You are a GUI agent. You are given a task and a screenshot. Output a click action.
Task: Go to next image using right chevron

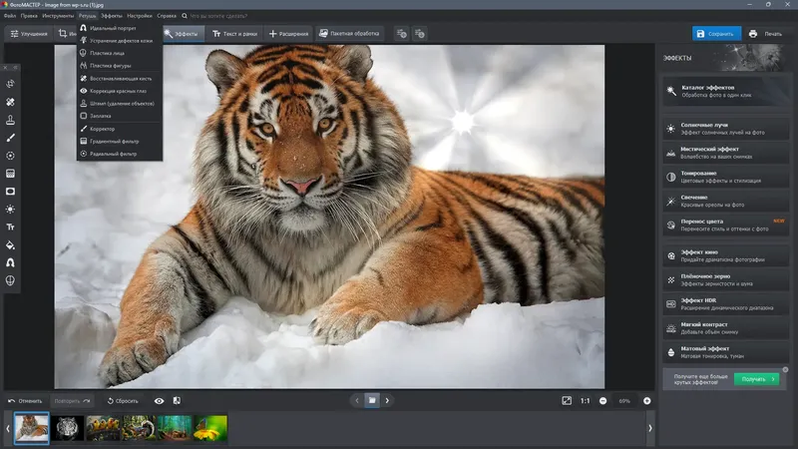[x=387, y=400]
